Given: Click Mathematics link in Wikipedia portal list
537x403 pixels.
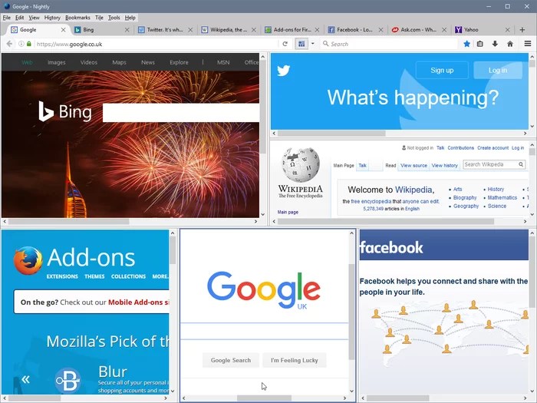Looking at the screenshot, I should 502,198.
